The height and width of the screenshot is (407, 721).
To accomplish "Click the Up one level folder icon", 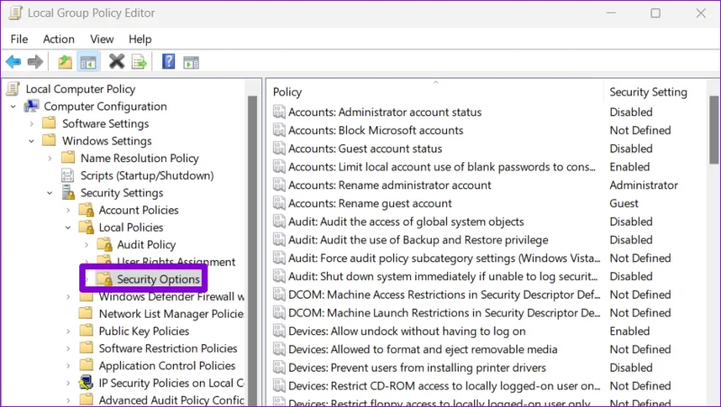I will point(65,61).
